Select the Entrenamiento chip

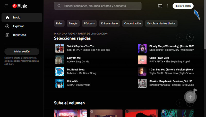[x=109, y=23]
